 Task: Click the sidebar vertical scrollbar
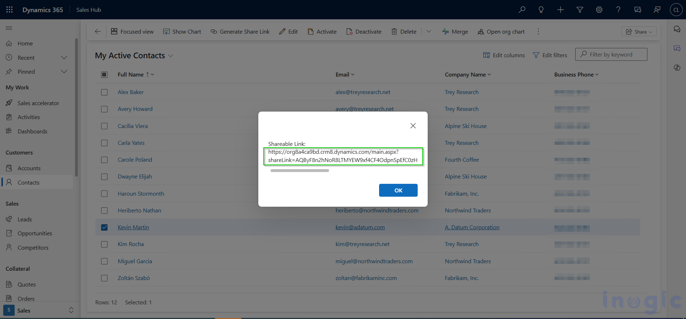pos(76,107)
